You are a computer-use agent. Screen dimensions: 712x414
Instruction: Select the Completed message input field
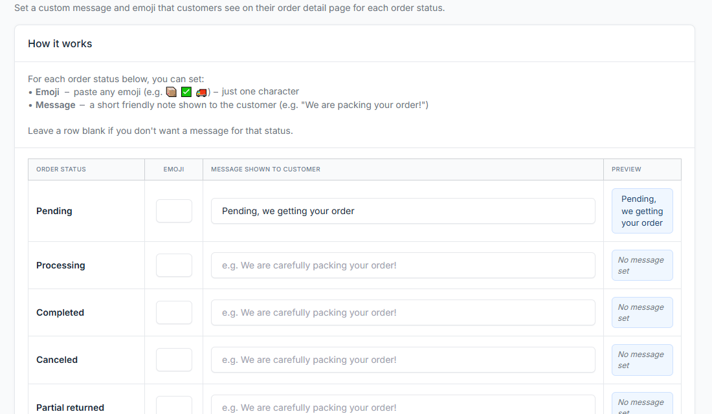(x=403, y=312)
